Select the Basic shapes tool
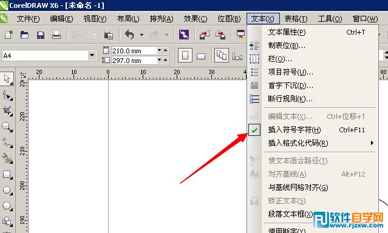The height and width of the screenshot is (233, 388). pyautogui.click(x=7, y=221)
